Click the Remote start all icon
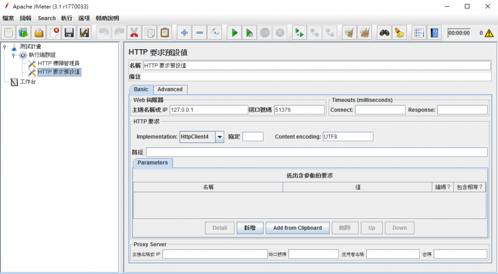This screenshot has height=274, width=498. tap(299, 33)
